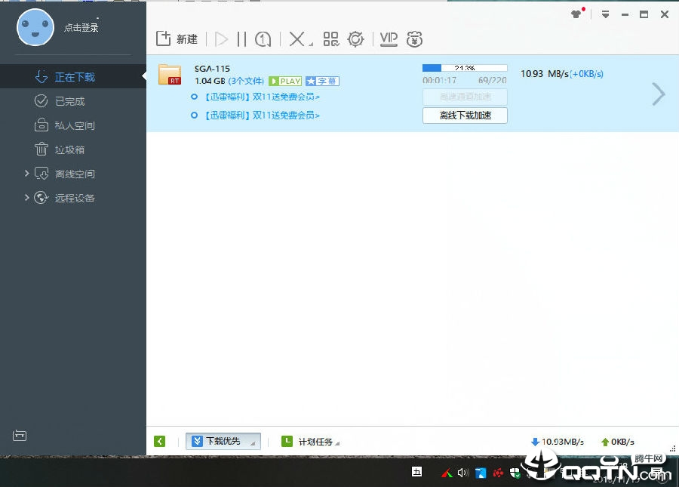Expand the 远程设备 sidebar entry
679x487 pixels.
click(29, 197)
